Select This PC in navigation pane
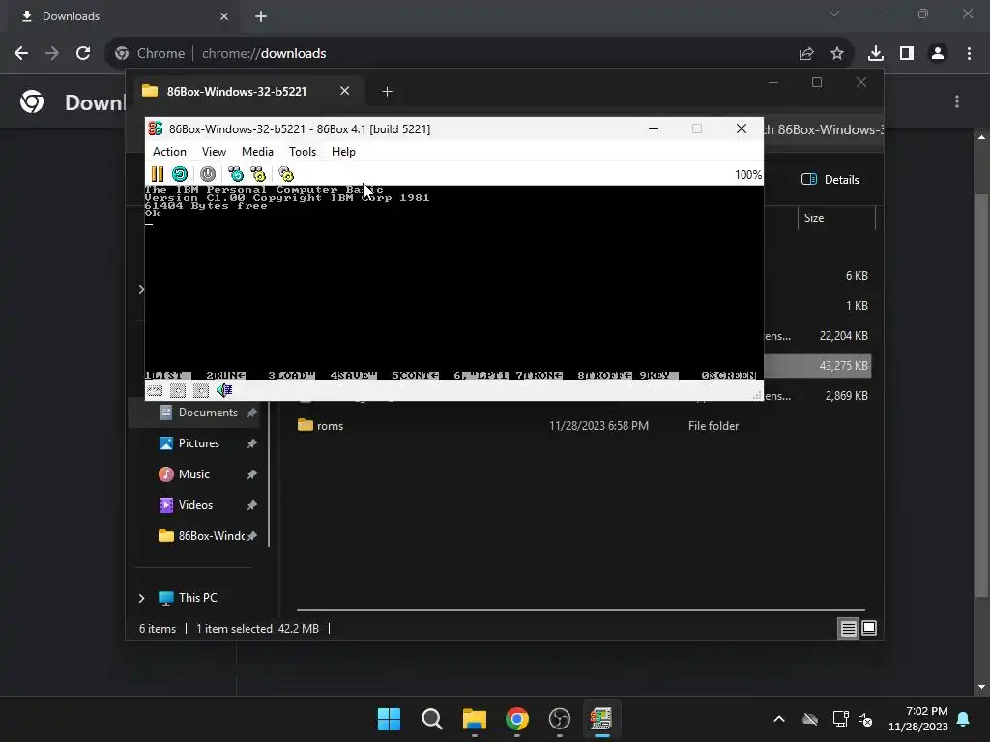990x742 pixels. tap(197, 598)
